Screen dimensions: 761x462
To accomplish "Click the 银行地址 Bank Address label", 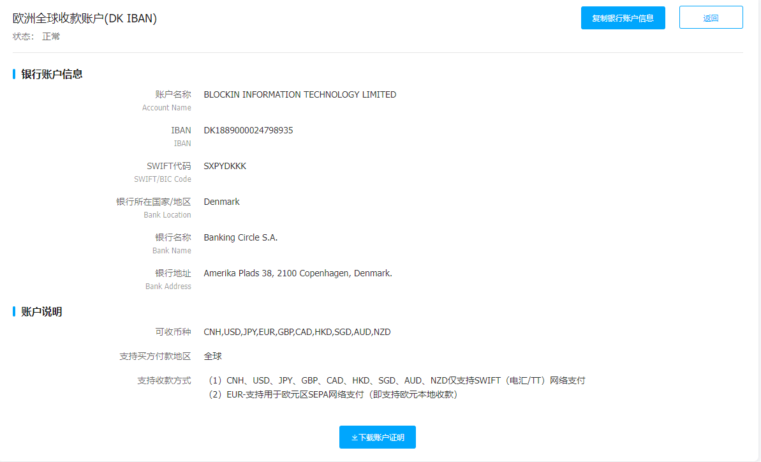I will [168, 279].
